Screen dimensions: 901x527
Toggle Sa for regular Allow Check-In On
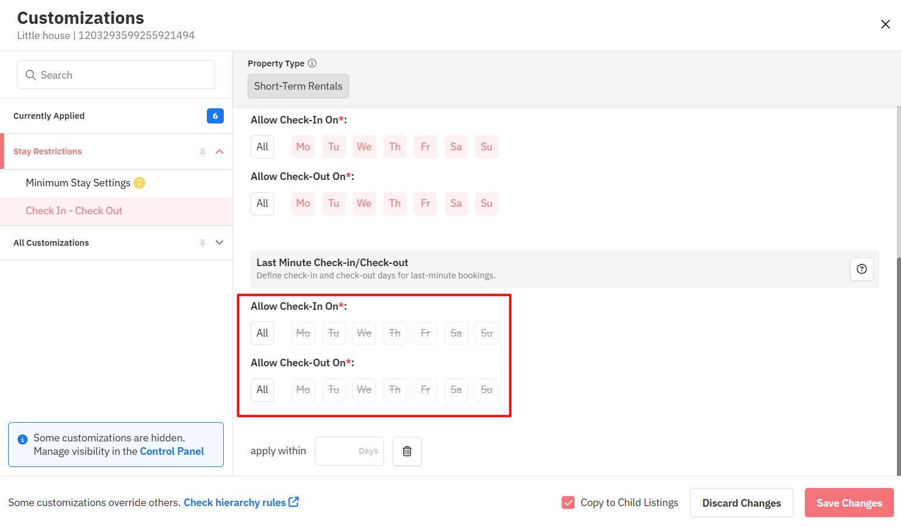pos(456,147)
